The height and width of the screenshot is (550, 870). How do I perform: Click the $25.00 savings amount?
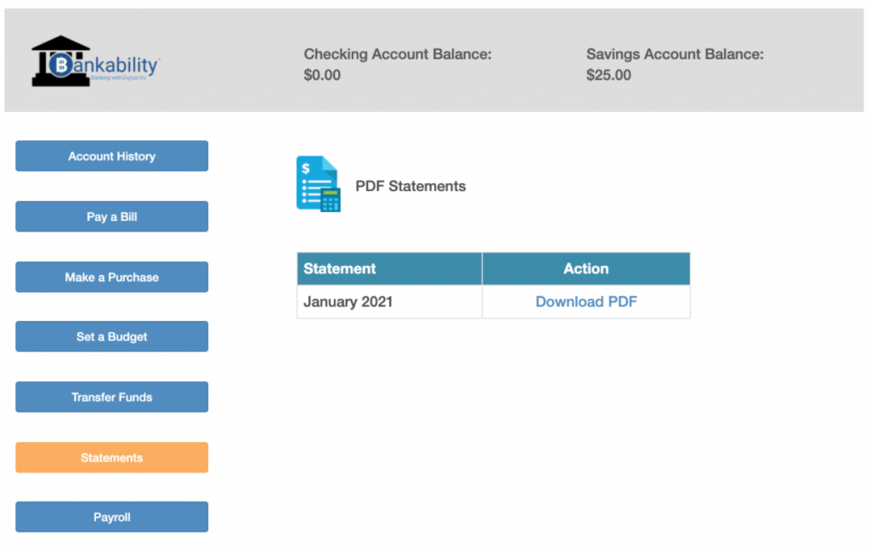pos(608,75)
